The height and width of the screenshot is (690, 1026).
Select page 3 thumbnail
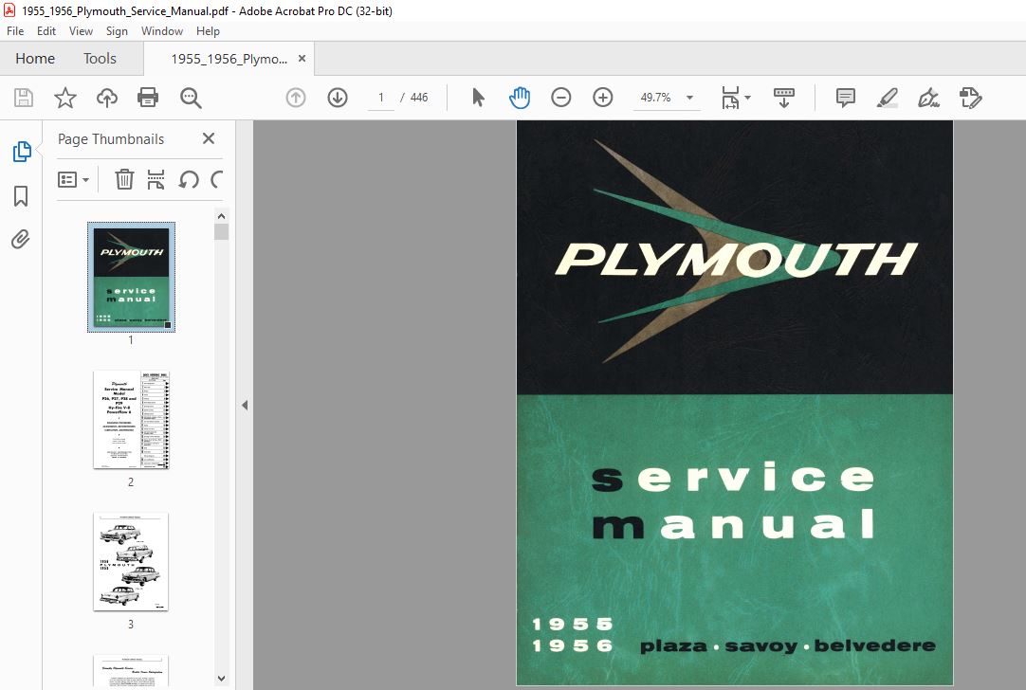(x=131, y=562)
